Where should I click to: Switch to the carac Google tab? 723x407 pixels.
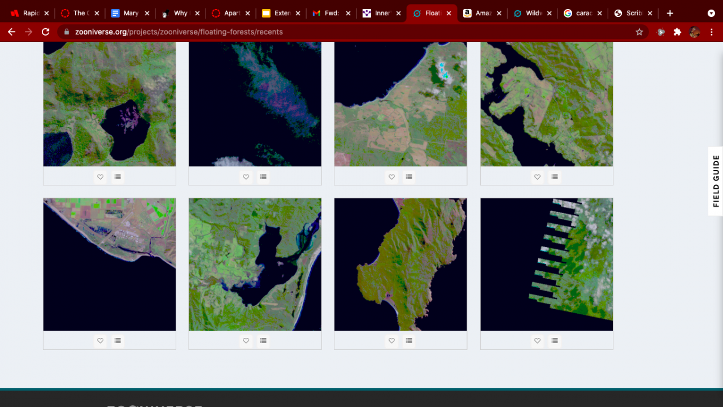[x=582, y=13]
